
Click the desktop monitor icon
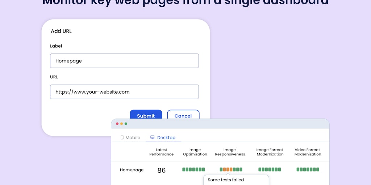(153, 137)
